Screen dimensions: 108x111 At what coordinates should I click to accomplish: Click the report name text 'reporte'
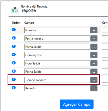click(x=29, y=10)
